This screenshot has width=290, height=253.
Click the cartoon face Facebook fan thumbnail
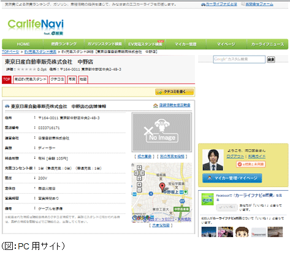(242, 232)
